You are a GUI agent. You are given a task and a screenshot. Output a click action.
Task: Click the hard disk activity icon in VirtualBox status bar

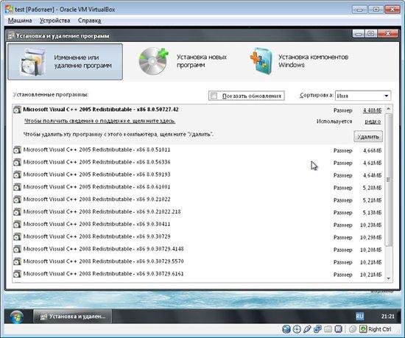(286, 329)
